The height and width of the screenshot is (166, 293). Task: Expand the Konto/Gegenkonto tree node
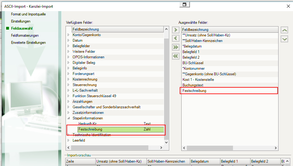pyautogui.click(x=69, y=35)
